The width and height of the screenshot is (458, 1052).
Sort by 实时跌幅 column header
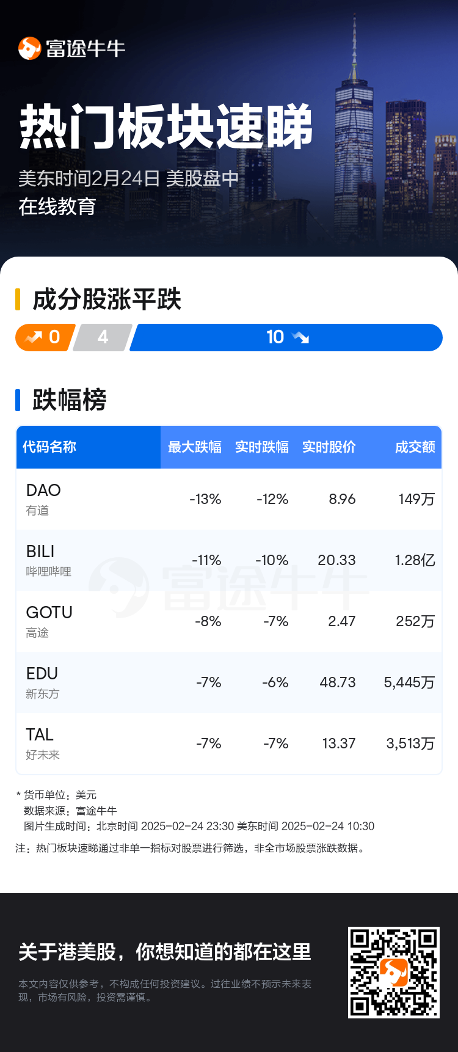(262, 447)
